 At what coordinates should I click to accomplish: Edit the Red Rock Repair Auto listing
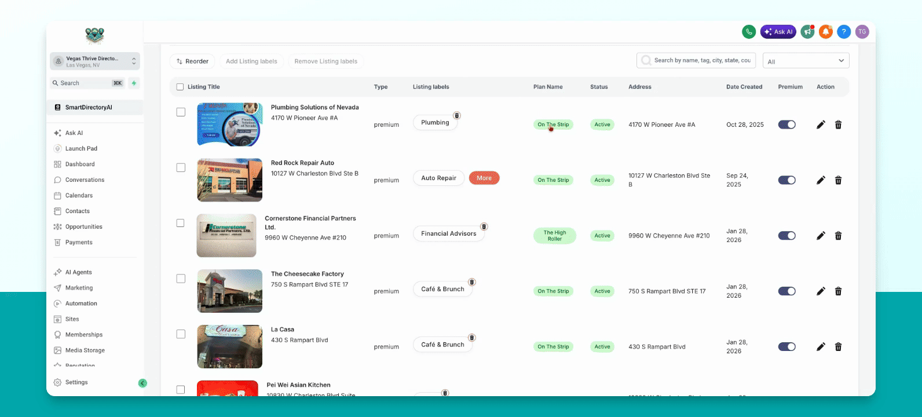point(821,180)
